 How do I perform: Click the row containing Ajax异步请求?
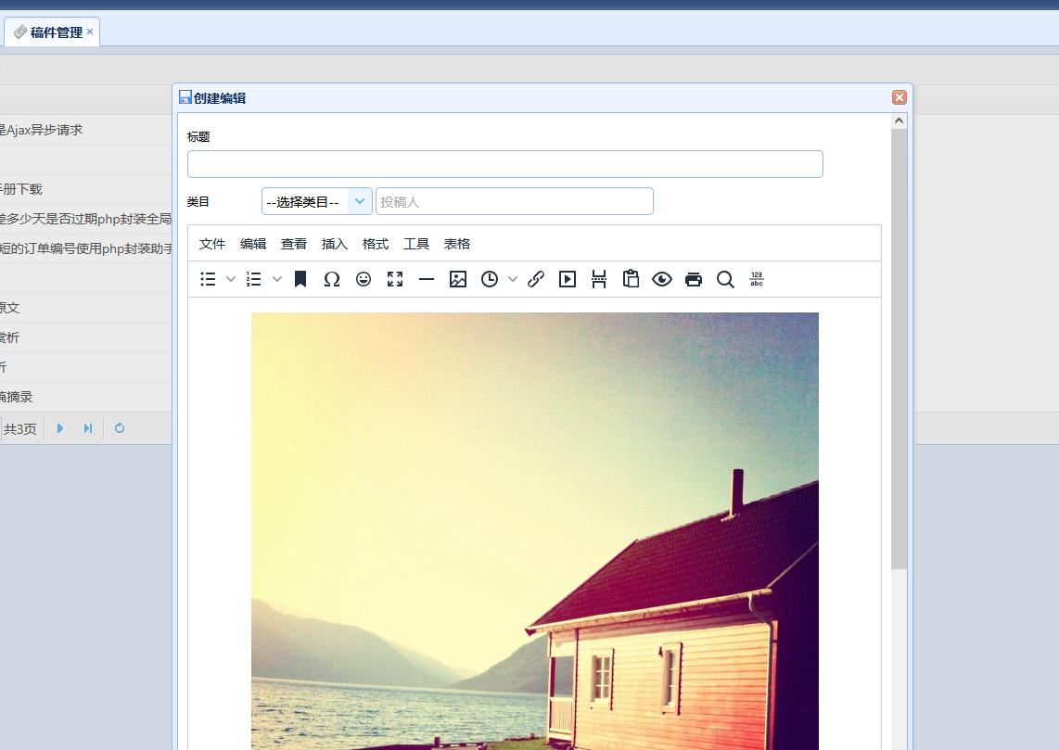coord(85,130)
